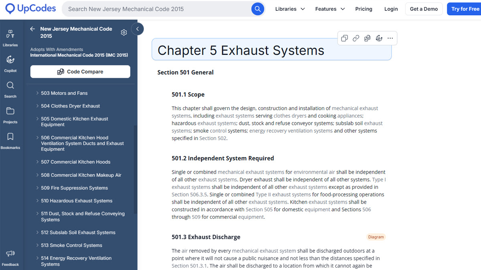
Task: Go to Login
Action: (x=391, y=9)
